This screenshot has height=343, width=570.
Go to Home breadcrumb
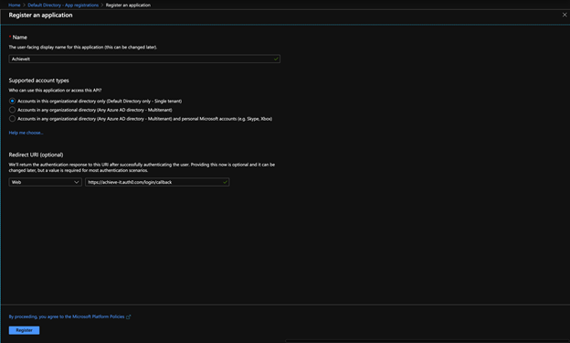pos(15,5)
